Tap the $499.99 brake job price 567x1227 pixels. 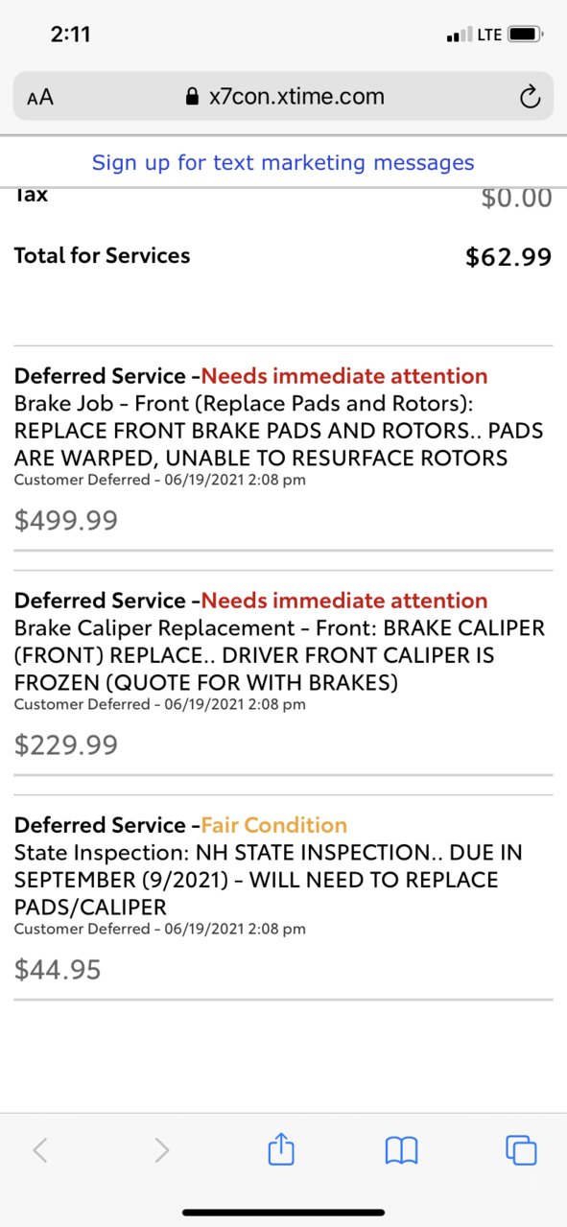click(66, 520)
